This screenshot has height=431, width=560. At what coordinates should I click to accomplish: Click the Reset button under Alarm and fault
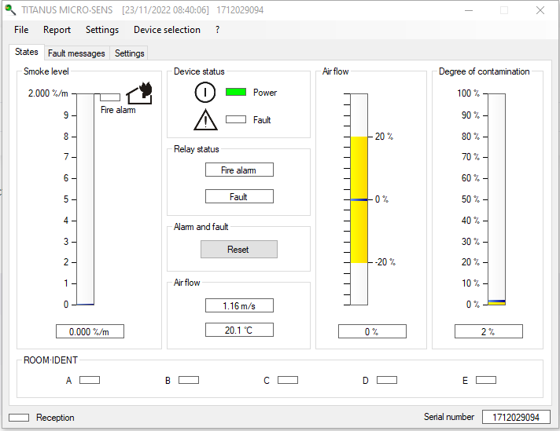pos(239,249)
